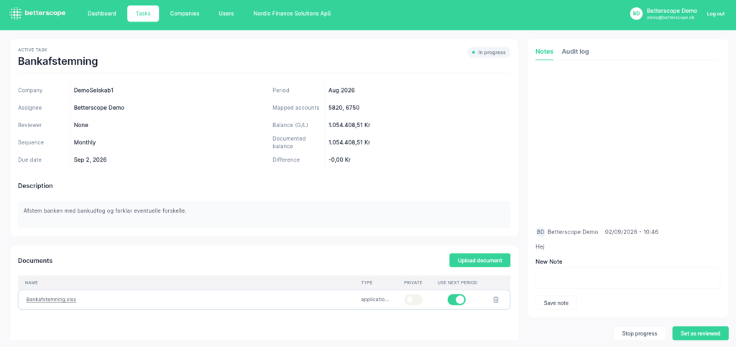The height and width of the screenshot is (347, 736).
Task: Click the TYPE column header
Action: [x=366, y=283]
